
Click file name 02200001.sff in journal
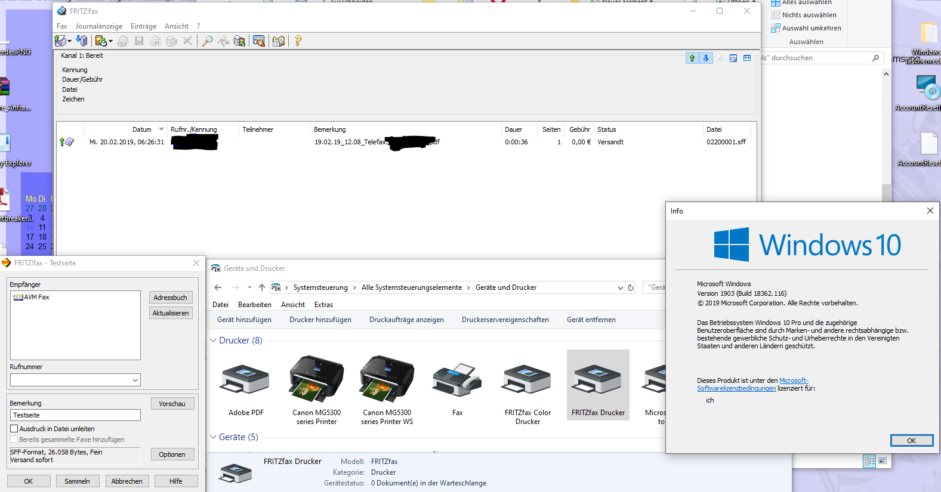726,142
